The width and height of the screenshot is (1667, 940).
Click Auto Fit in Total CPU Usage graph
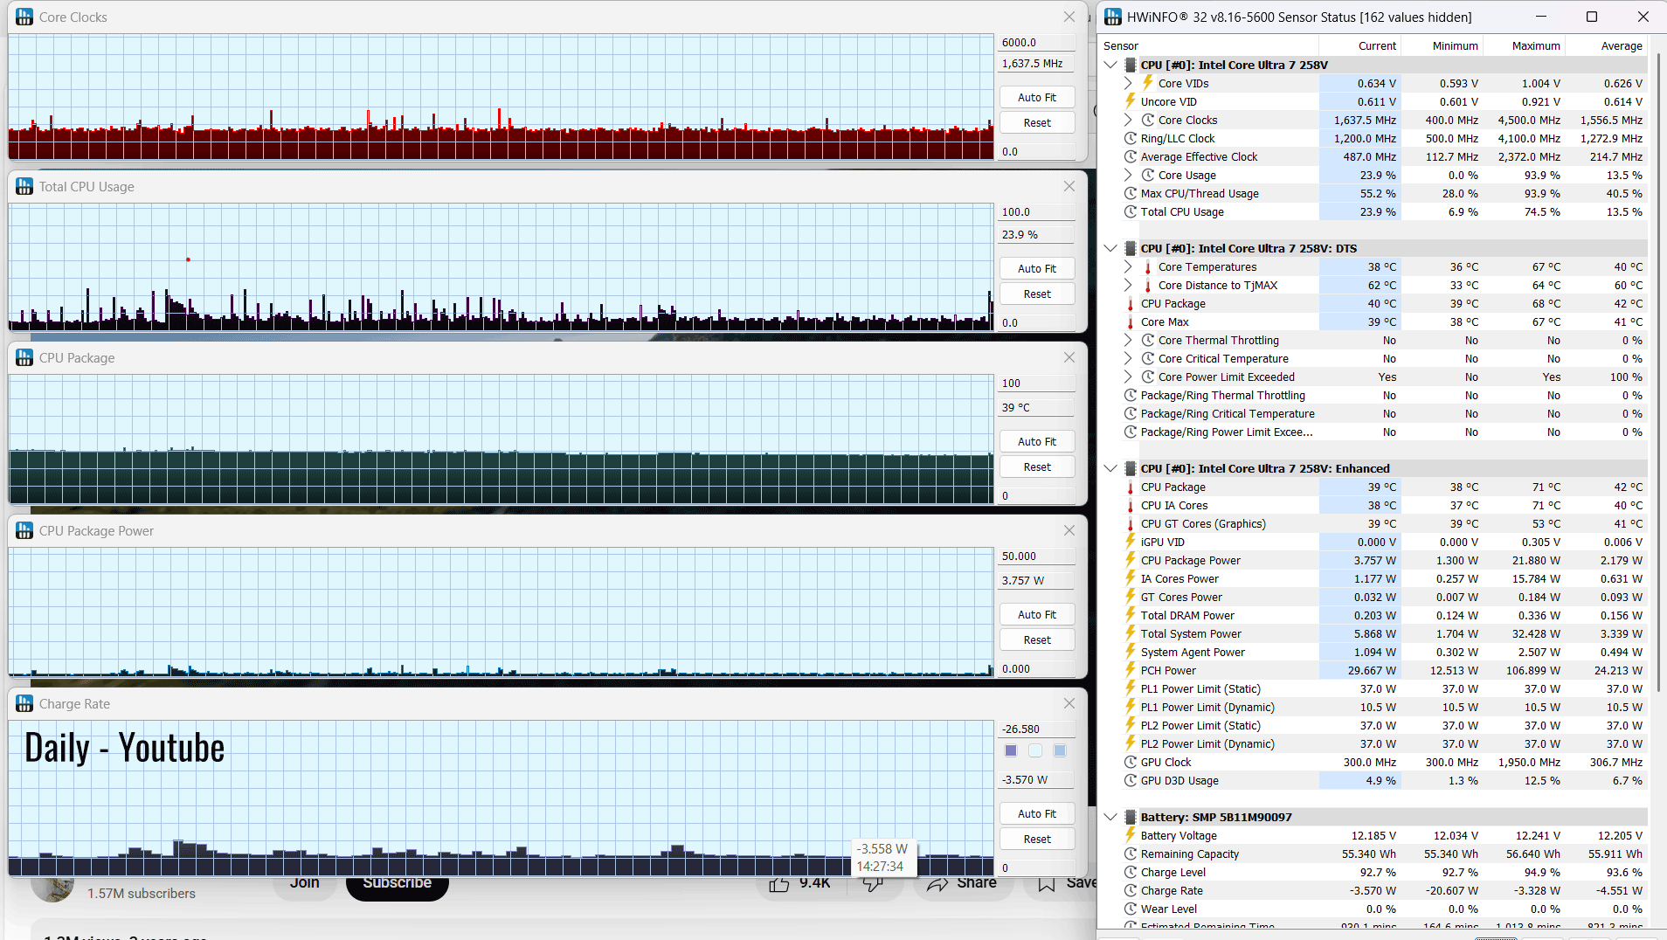(x=1037, y=268)
